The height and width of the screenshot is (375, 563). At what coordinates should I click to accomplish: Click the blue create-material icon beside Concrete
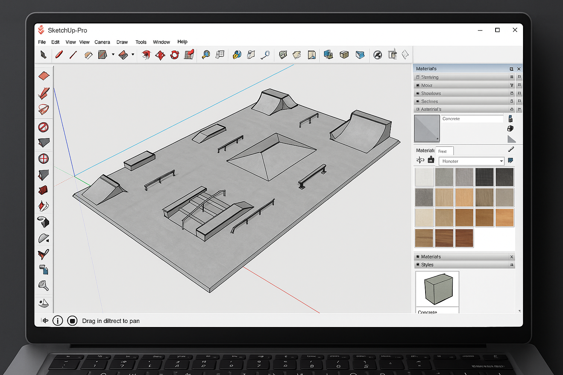tap(510, 119)
